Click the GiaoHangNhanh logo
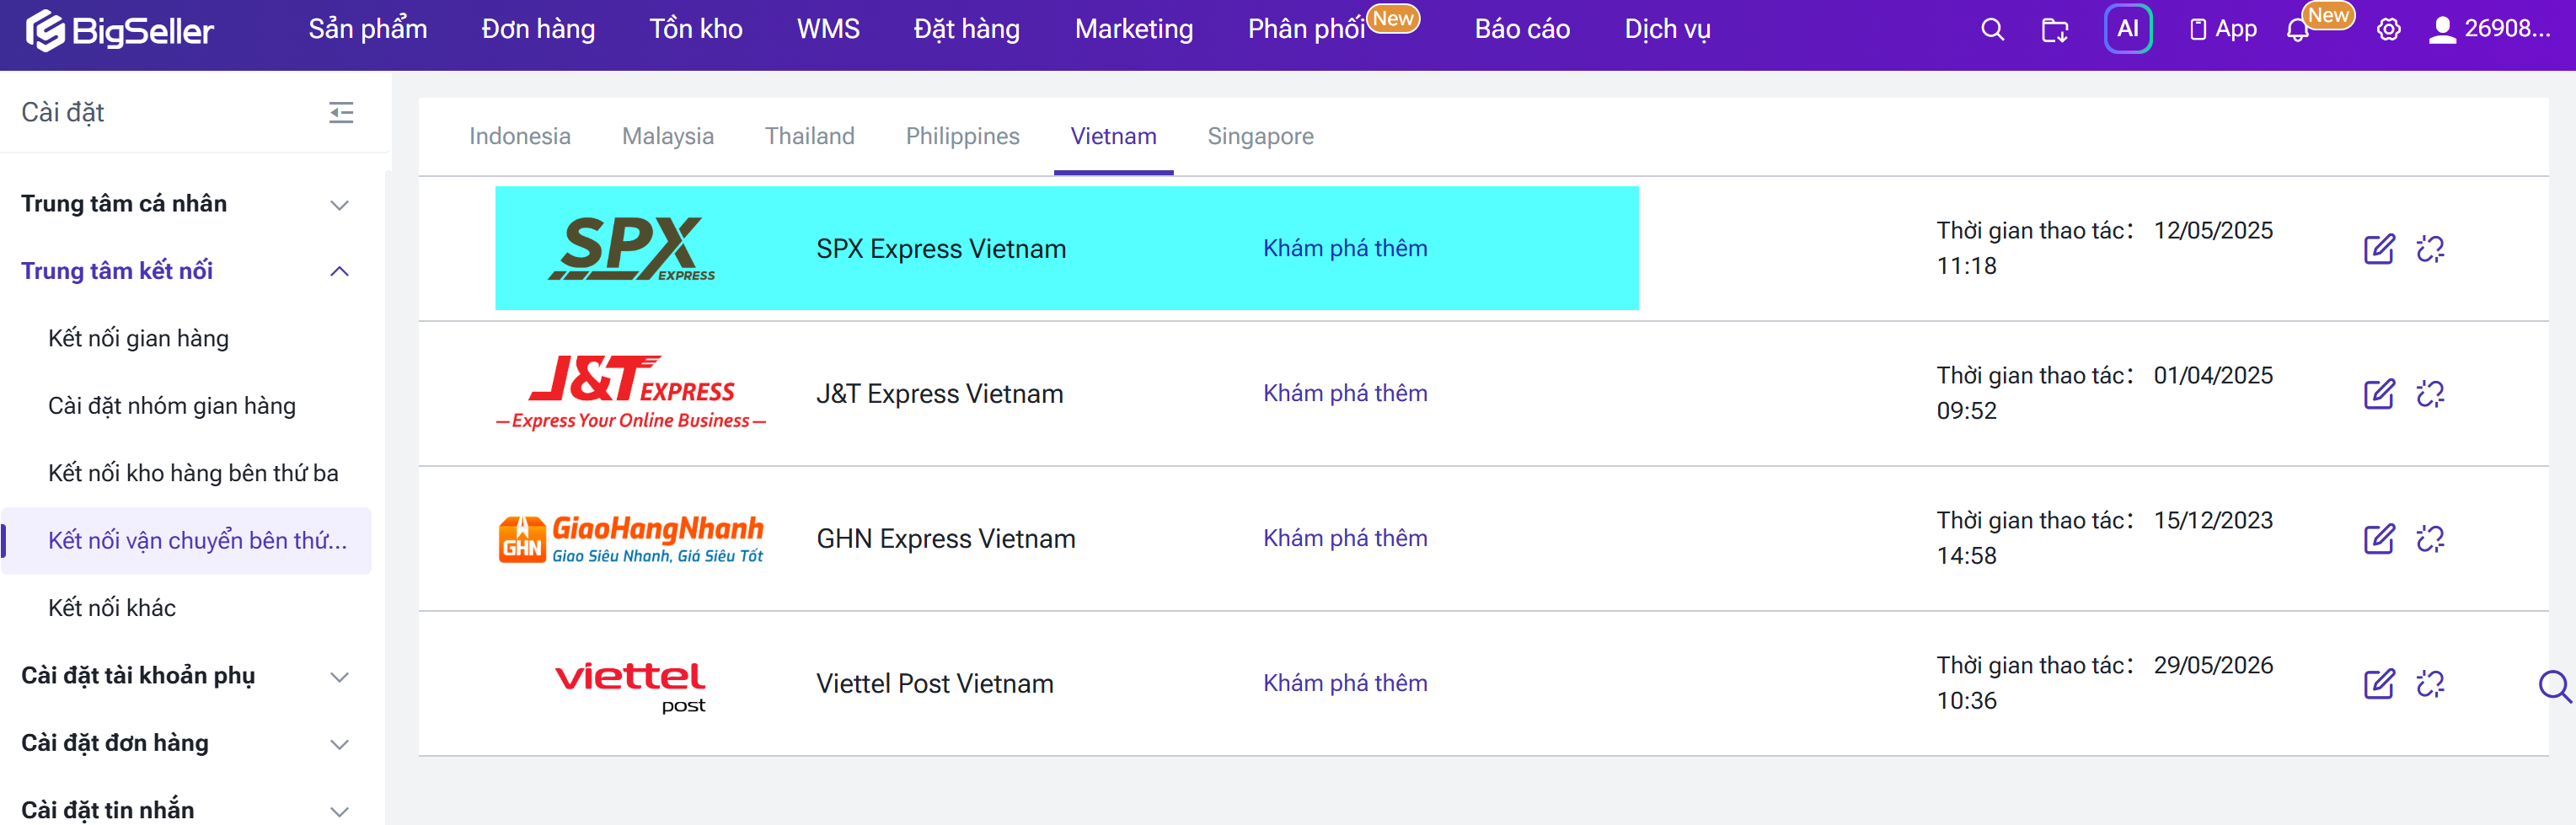This screenshot has height=825, width=2576. click(x=632, y=539)
